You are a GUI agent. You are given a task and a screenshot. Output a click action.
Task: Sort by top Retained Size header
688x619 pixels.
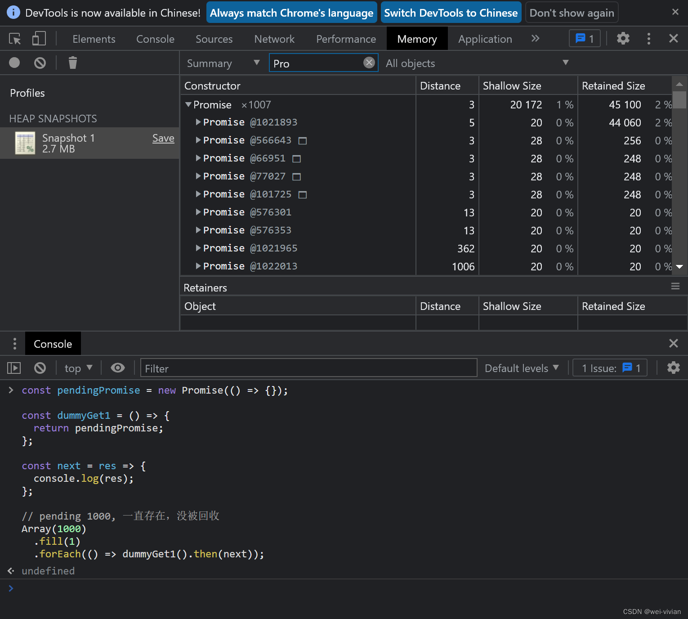[x=625, y=85]
